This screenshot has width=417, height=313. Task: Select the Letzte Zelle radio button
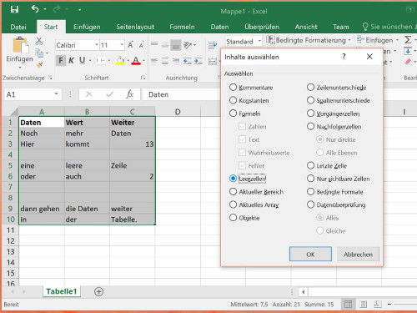(x=310, y=165)
